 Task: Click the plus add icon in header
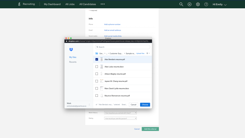coord(189,4)
